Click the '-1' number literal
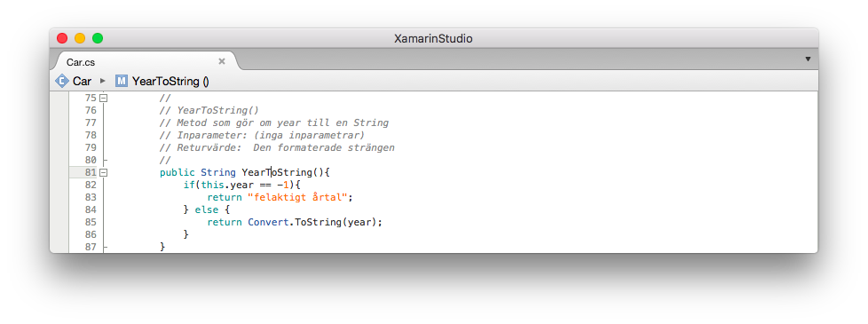This screenshot has height=324, width=868. [x=283, y=185]
